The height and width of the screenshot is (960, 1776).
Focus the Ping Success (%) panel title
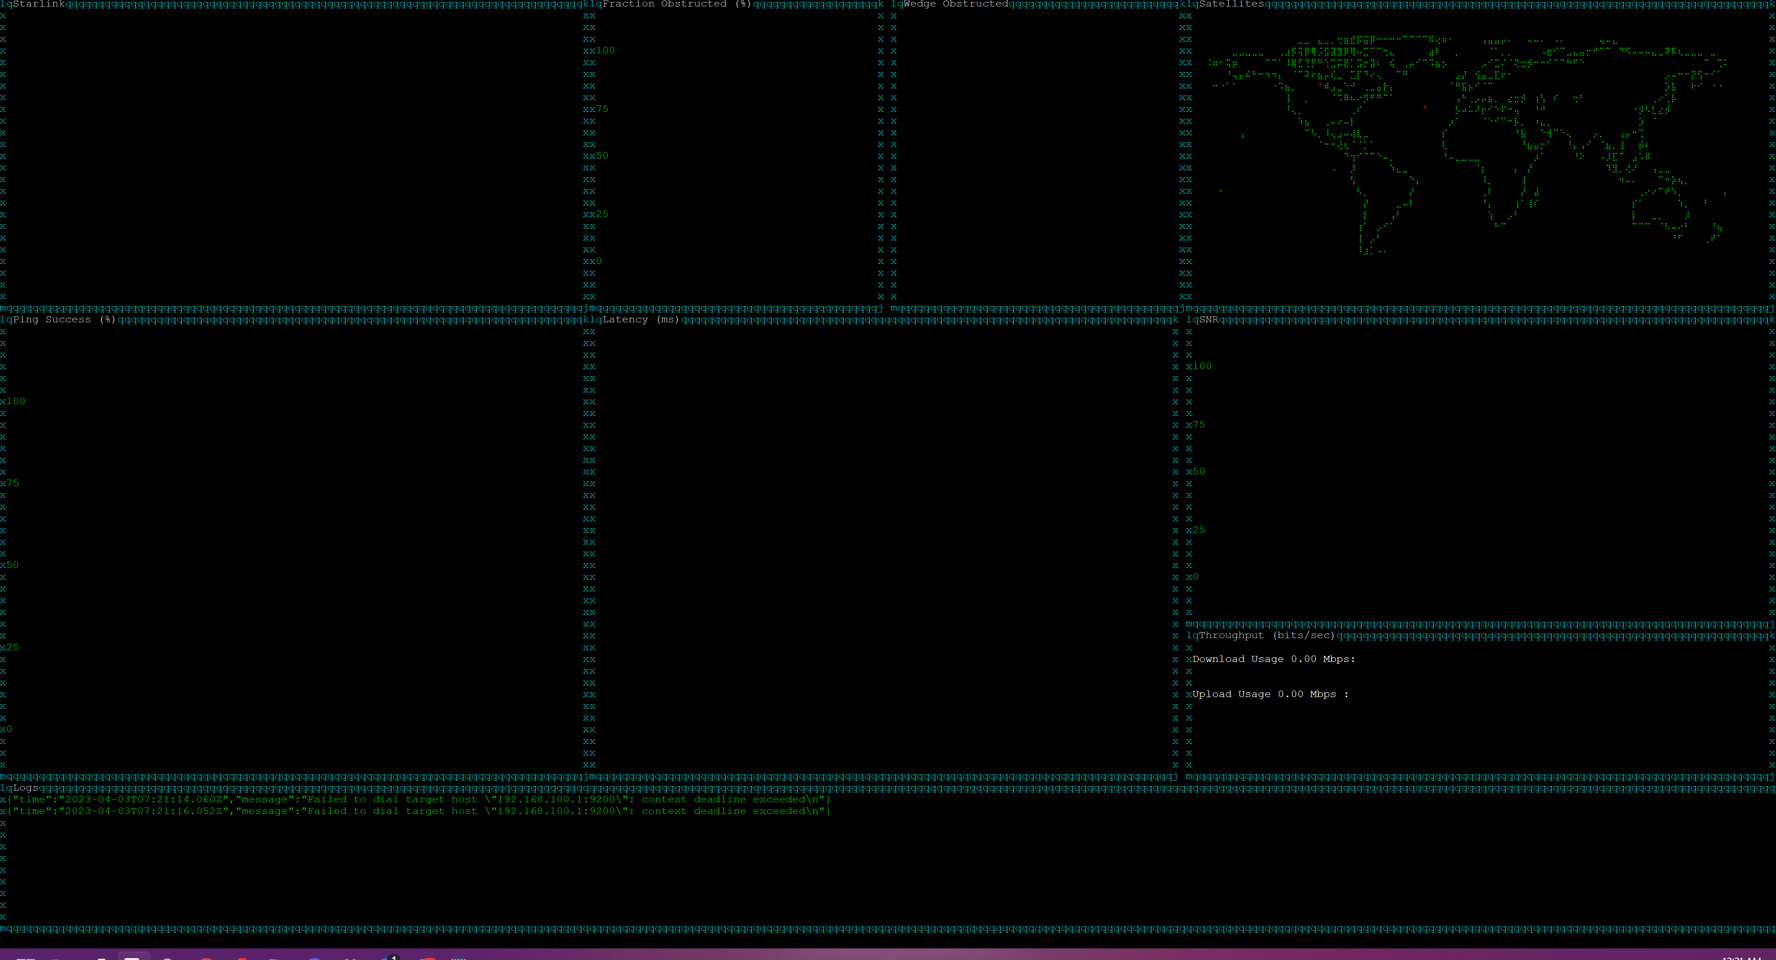click(x=64, y=320)
